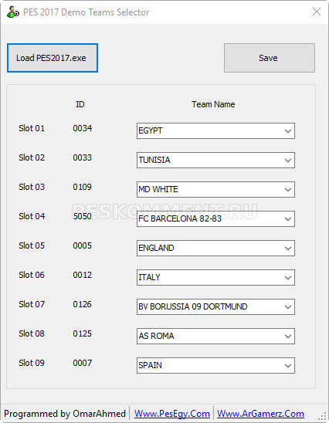This screenshot has width=329, height=423.
Task: Save the selected teams
Action: click(x=270, y=58)
